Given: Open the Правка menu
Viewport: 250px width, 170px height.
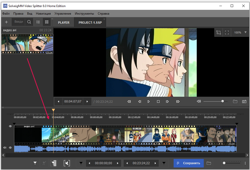Looking at the screenshot, I should pyautogui.click(x=18, y=14).
